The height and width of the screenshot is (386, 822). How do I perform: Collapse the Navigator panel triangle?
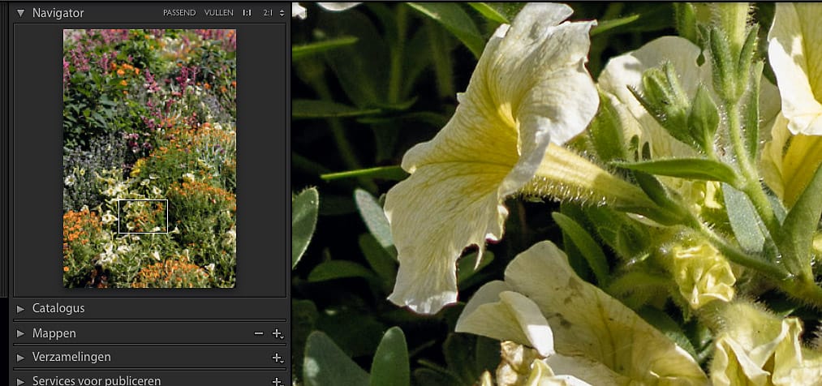(20, 13)
